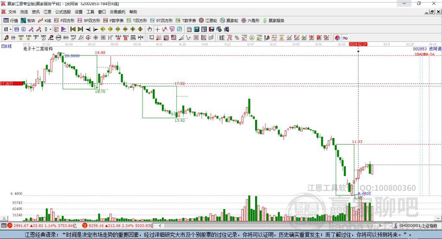Image resolution: width=442 pixels, height=239 pixels.
Task: Open the 行情 quotes view
Action: click(11, 21)
